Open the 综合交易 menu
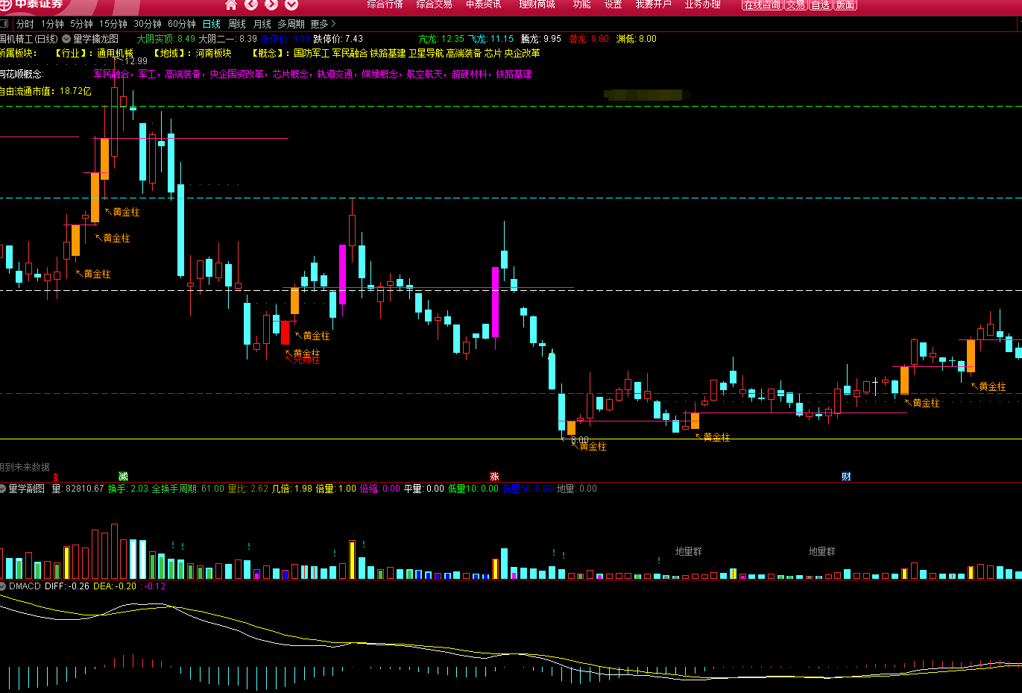 [x=434, y=4]
